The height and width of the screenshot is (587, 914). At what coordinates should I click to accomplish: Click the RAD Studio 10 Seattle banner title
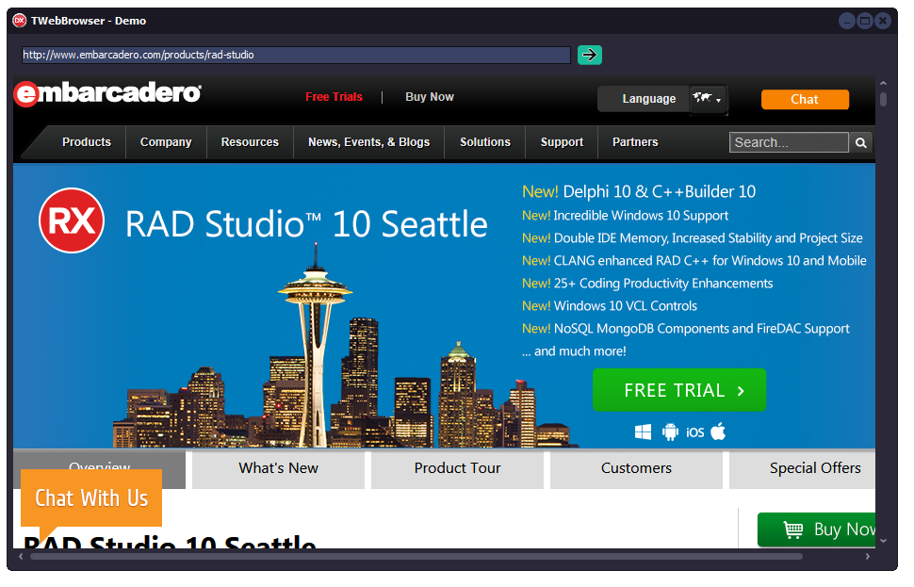point(306,224)
